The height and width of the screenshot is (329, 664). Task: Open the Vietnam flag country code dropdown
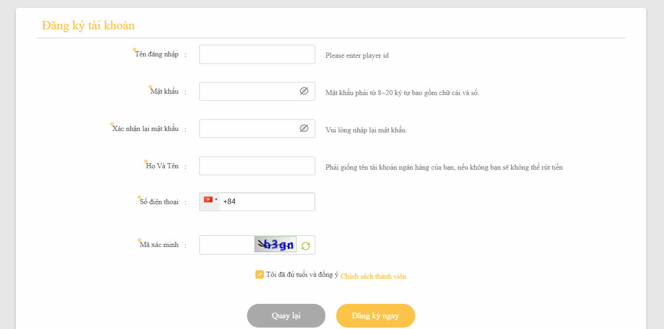pos(210,200)
